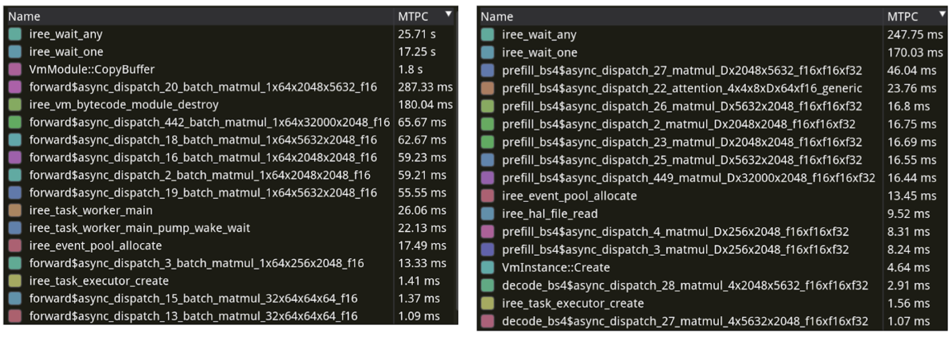952x337 pixels.
Task: Click the color swatch for VmInstance::Create
Action: click(488, 267)
